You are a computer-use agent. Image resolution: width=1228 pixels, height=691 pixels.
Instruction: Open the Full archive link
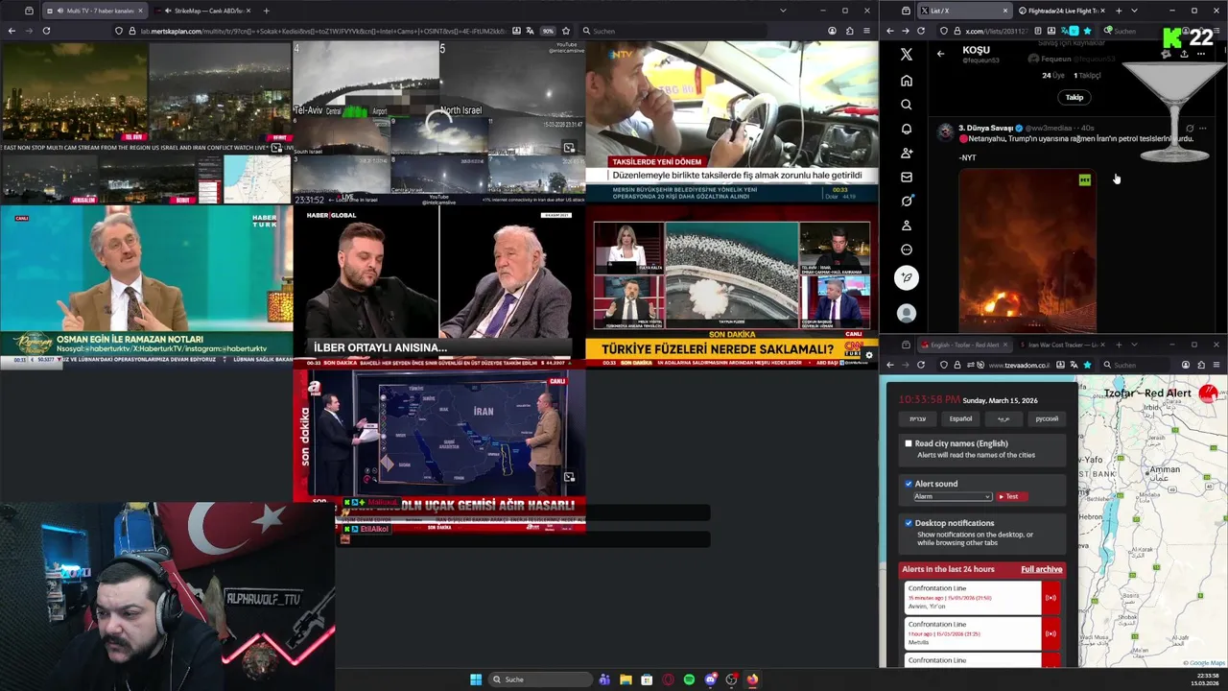point(1041,569)
